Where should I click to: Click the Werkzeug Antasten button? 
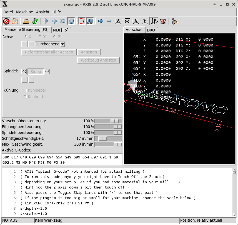click(98, 60)
